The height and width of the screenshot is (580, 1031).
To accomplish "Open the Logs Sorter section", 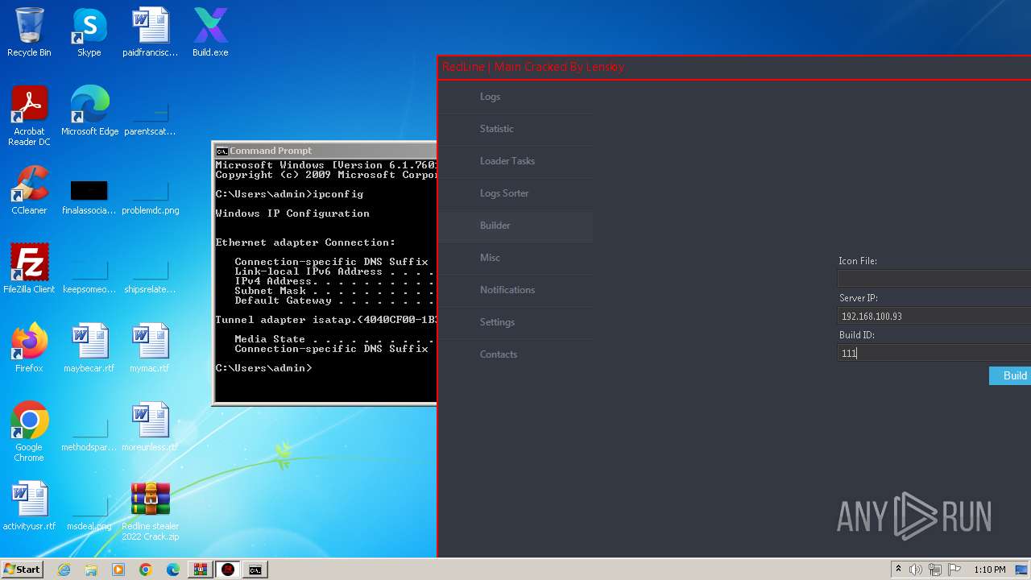I will [x=515, y=193].
